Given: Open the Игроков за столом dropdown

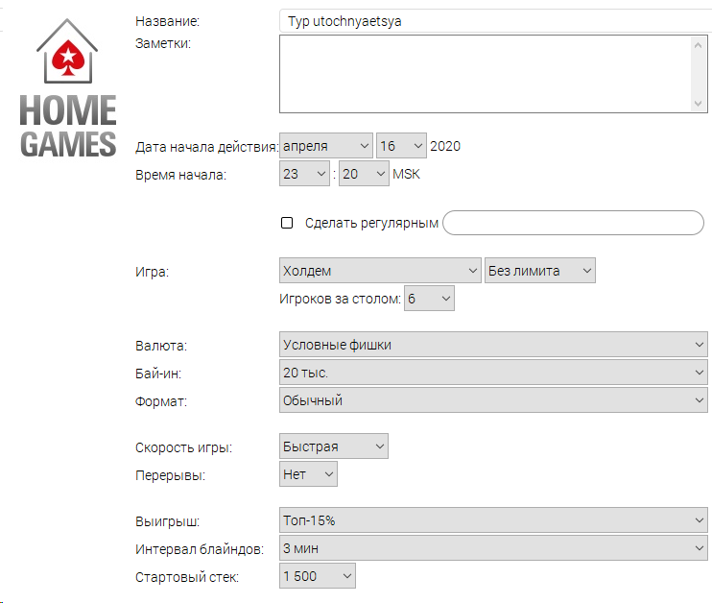Looking at the screenshot, I should (x=429, y=299).
